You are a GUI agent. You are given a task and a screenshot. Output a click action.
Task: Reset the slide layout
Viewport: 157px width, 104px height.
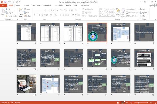(x=27, y=13)
